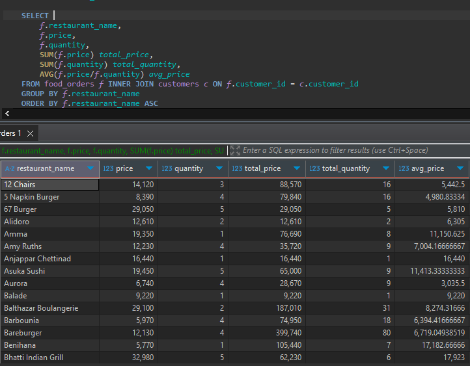Viewport: 470px width, 366px height.
Task: Click avg_price value 5,442.5
Action: 453,185
